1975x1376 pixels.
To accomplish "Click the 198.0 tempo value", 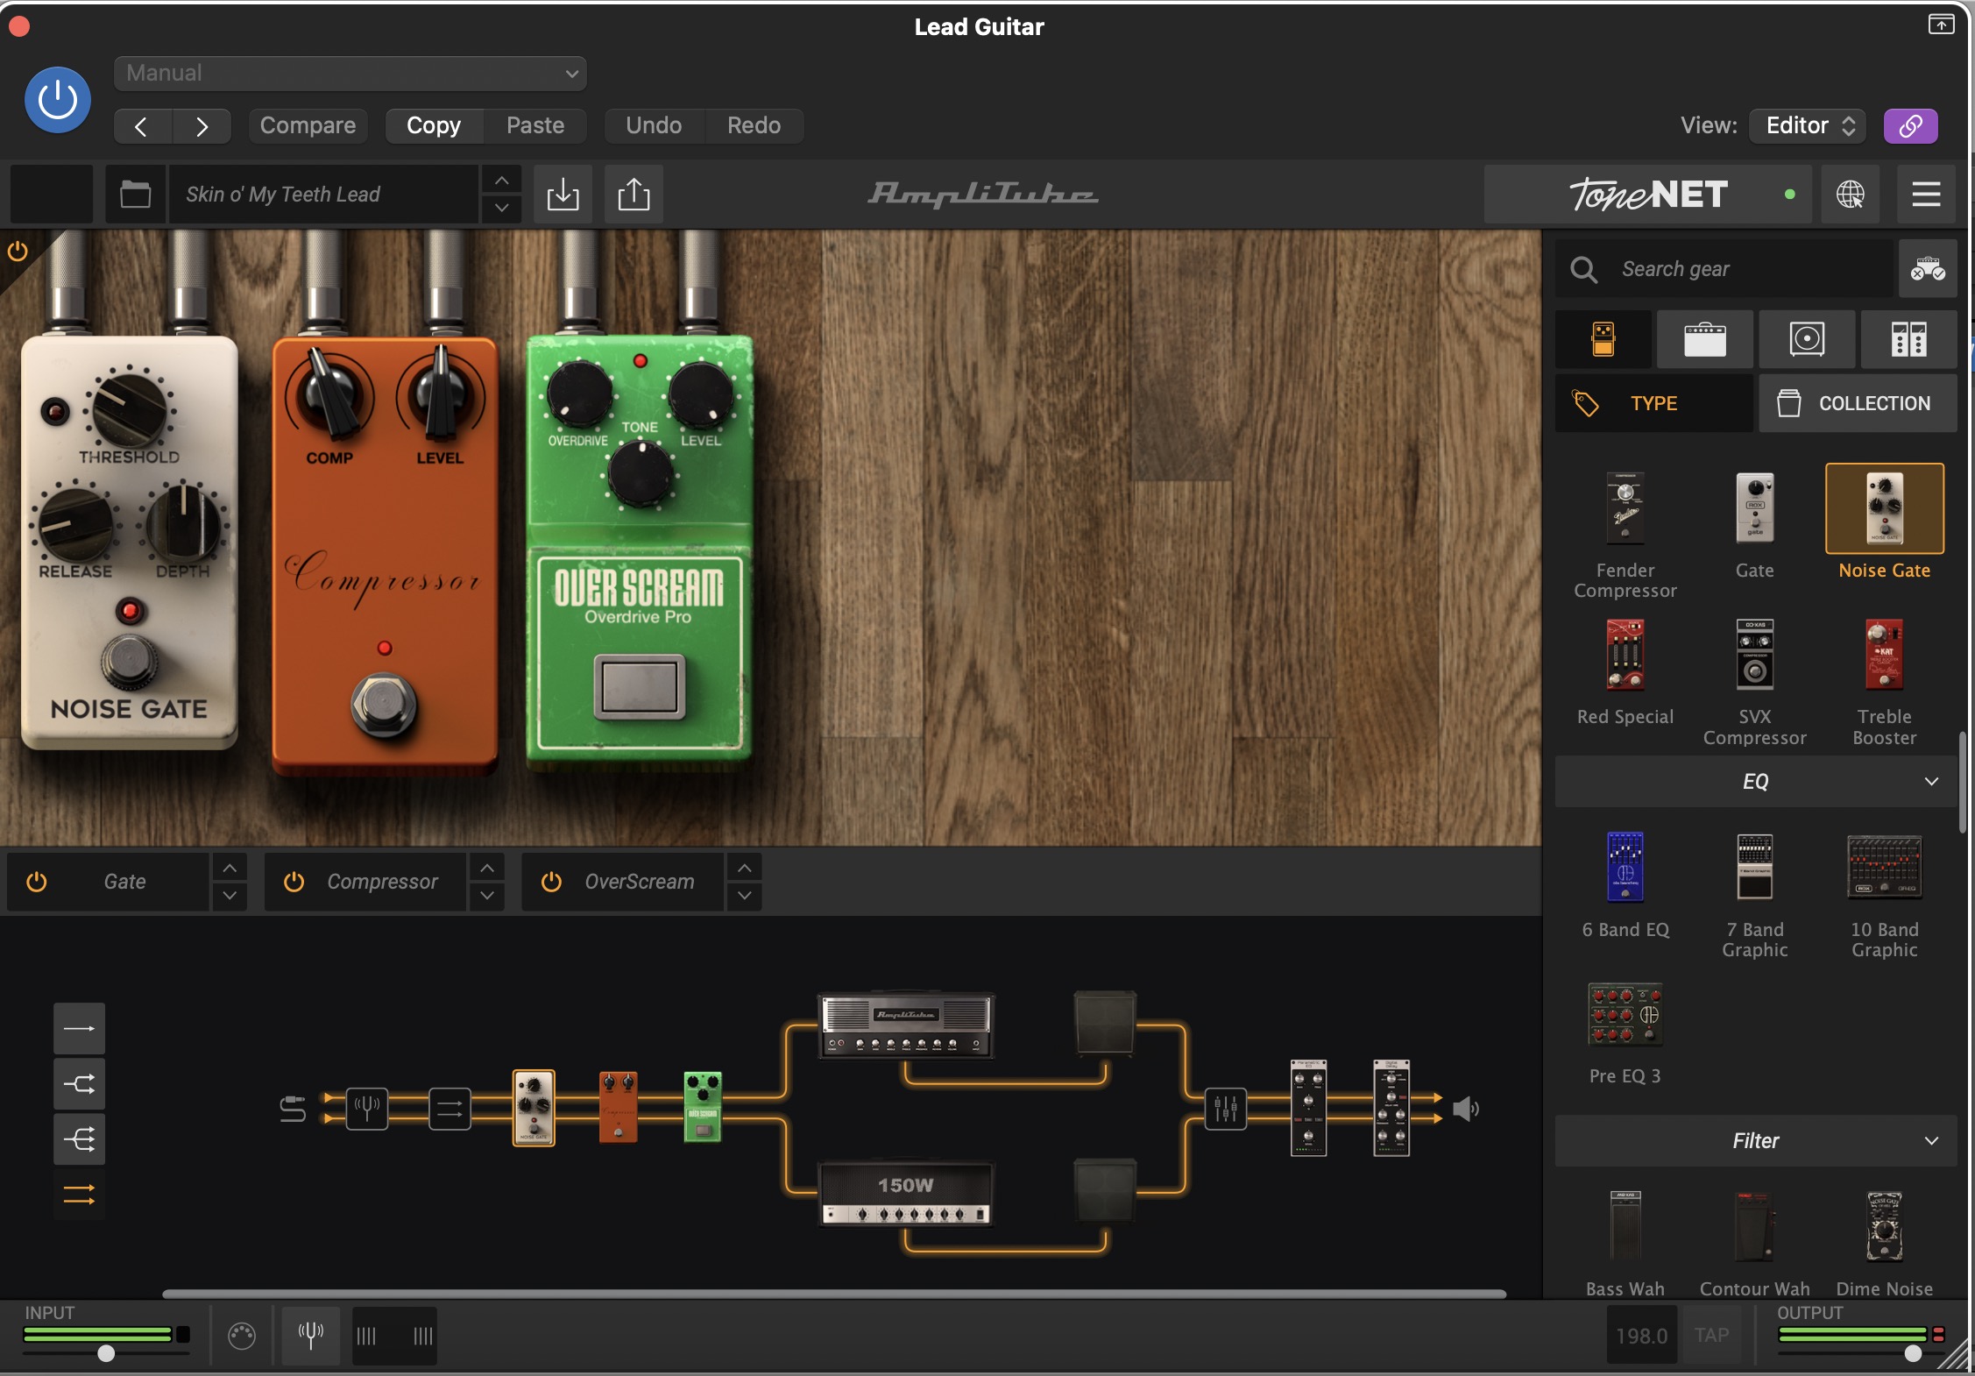I will [x=1641, y=1336].
